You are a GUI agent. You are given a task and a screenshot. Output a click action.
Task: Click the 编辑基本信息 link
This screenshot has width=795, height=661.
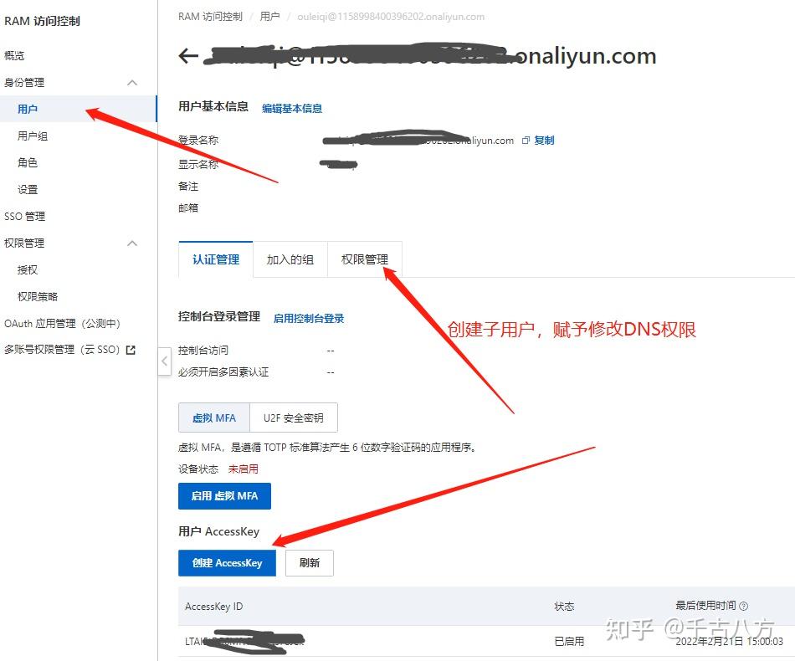click(x=292, y=109)
